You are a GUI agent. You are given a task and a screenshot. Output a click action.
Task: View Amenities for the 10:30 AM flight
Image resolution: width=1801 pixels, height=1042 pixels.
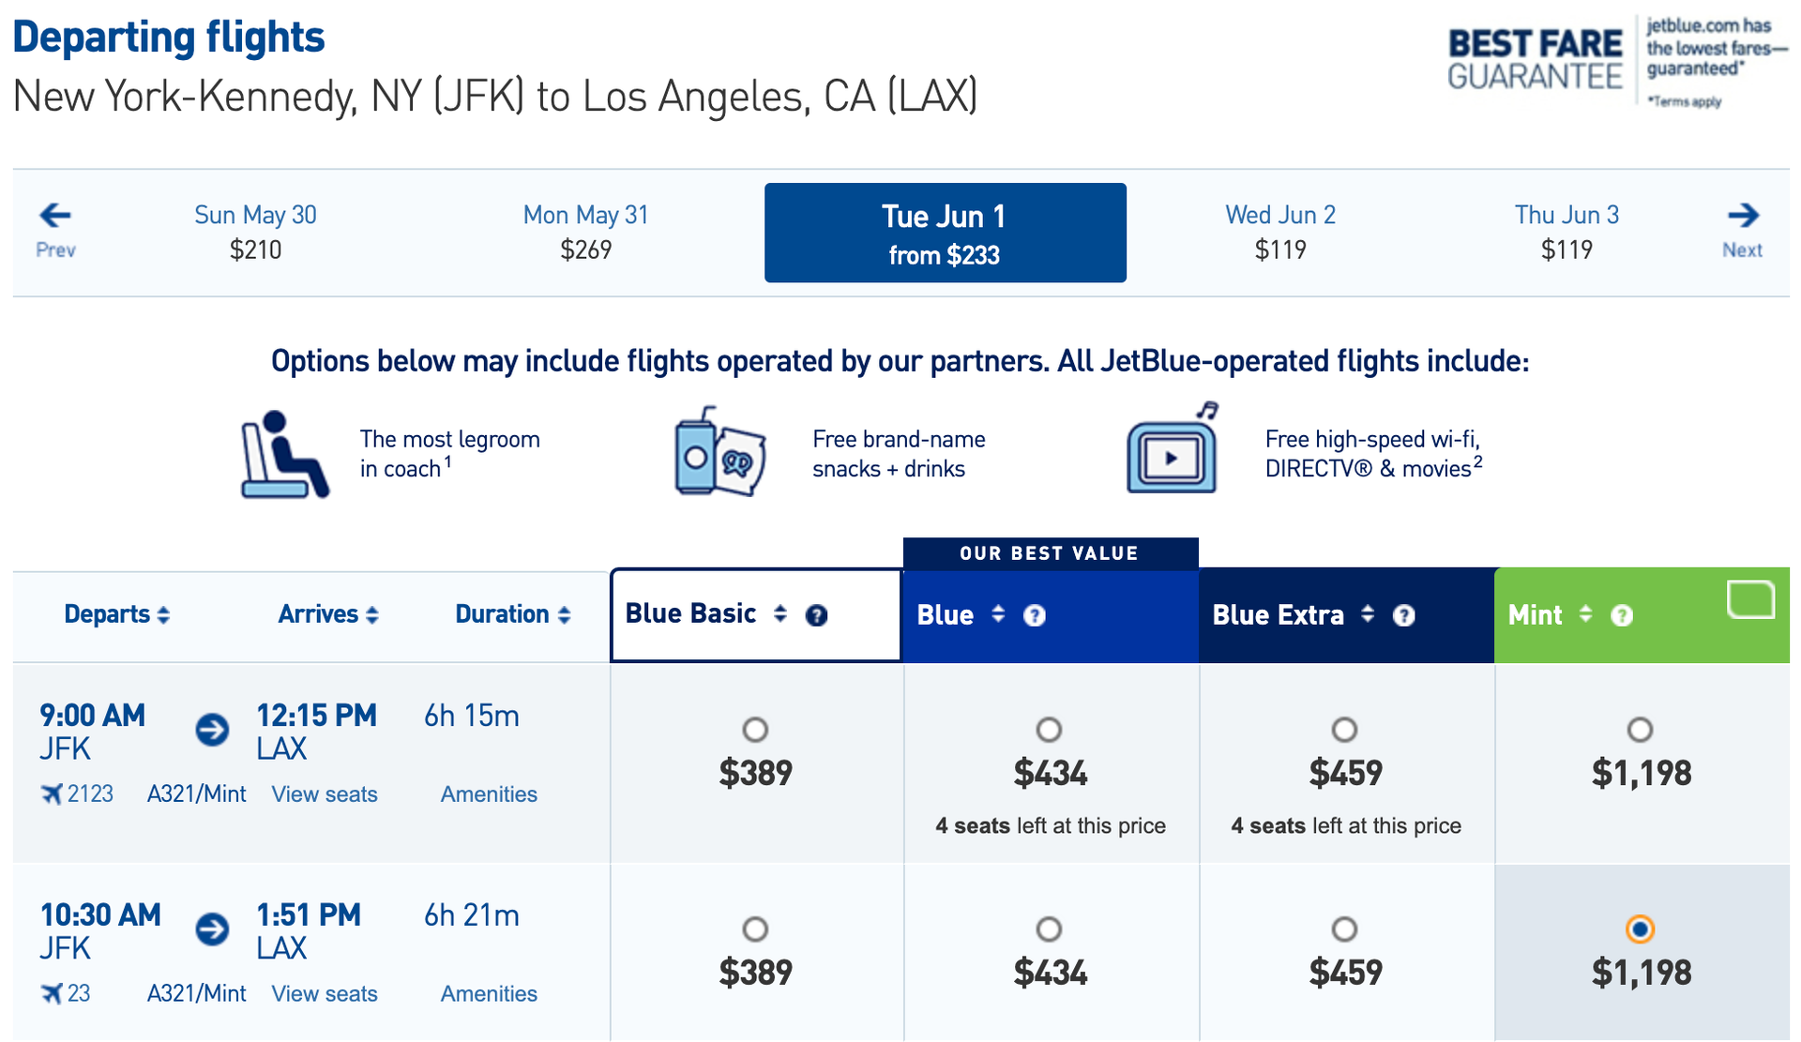(489, 993)
